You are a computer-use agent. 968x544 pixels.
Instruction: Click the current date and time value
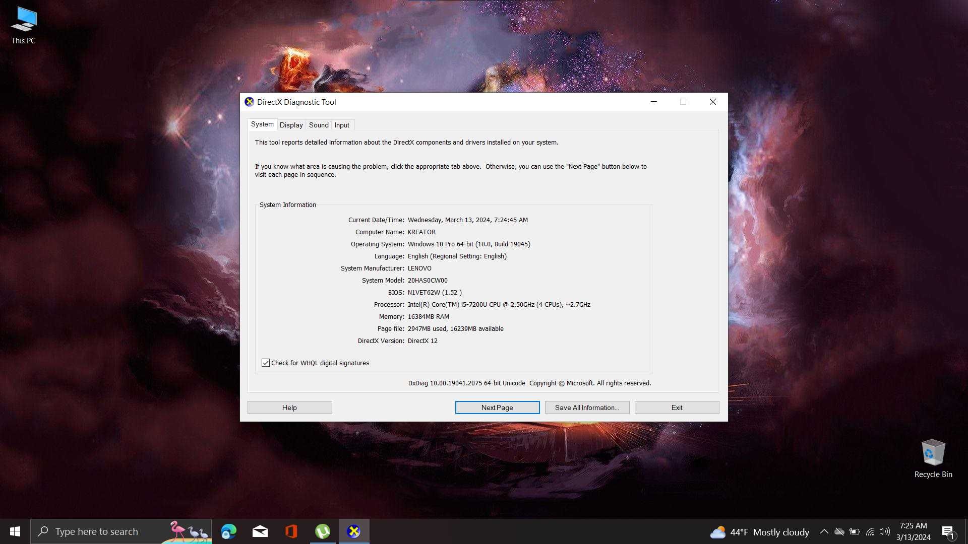[468, 220]
